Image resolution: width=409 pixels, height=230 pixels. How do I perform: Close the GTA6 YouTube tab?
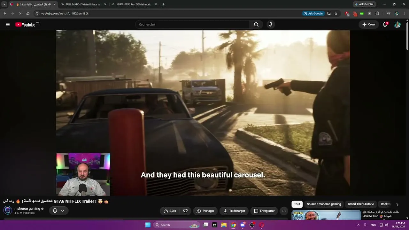coord(54,4)
